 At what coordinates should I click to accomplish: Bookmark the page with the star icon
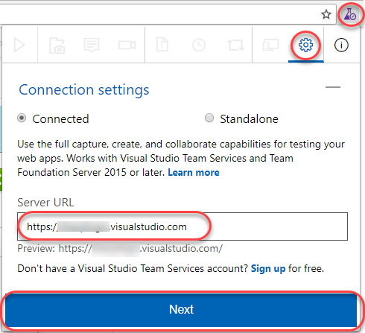point(326,14)
